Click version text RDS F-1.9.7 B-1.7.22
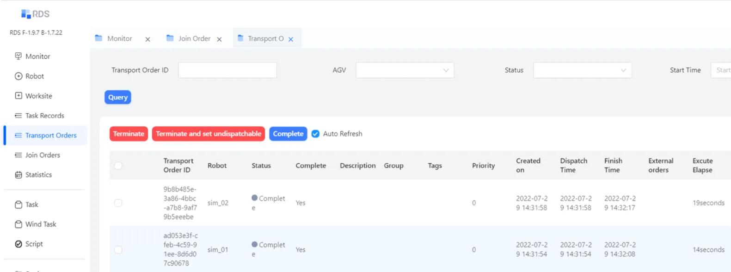The image size is (731, 272). point(36,33)
